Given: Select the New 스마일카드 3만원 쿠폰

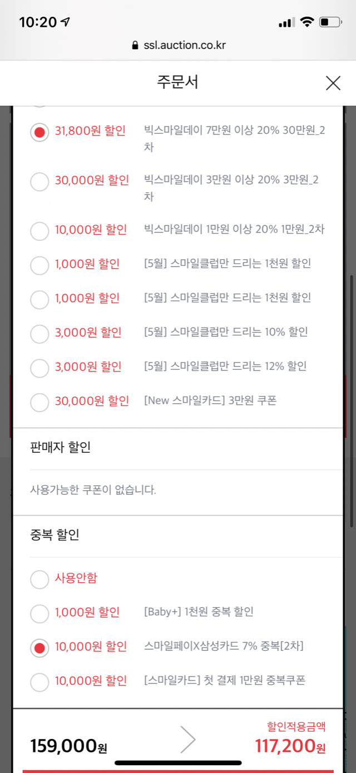Looking at the screenshot, I should pos(39,402).
